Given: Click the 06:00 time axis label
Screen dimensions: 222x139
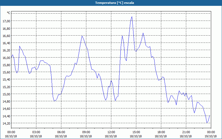Looking at the screenshot, I should pyautogui.click(x=61, y=132).
